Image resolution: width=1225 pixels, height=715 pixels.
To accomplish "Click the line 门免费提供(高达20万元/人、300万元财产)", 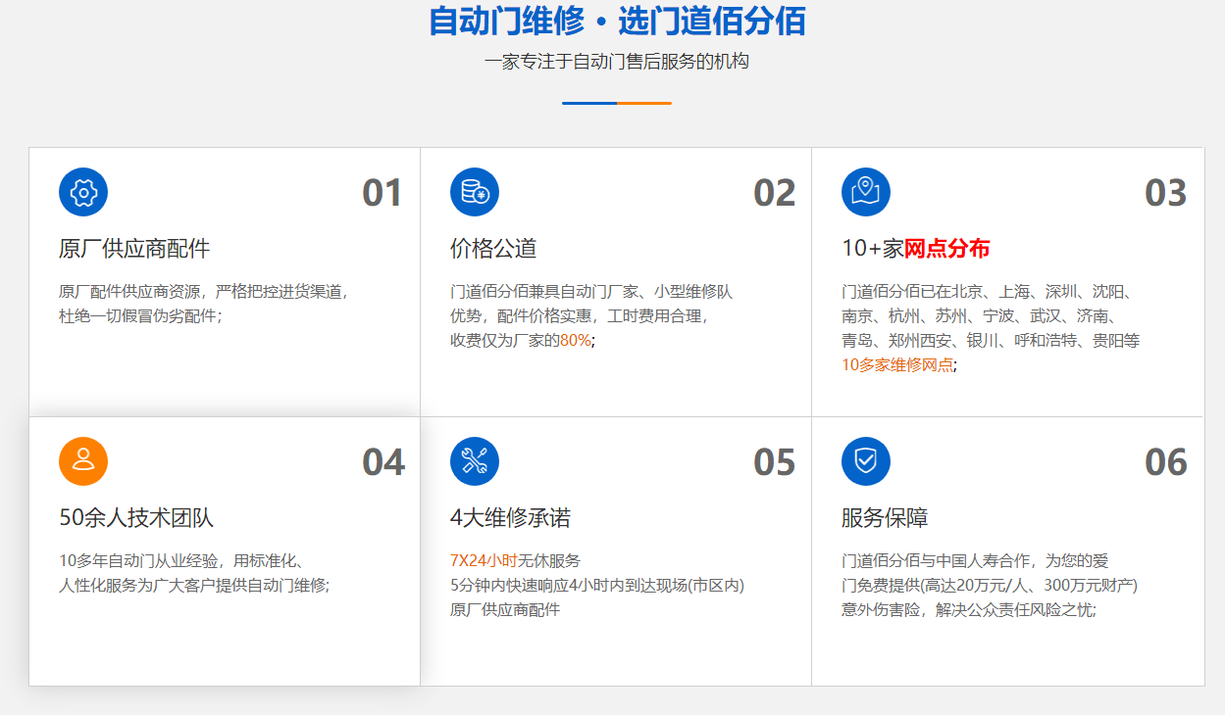I will [x=990, y=586].
